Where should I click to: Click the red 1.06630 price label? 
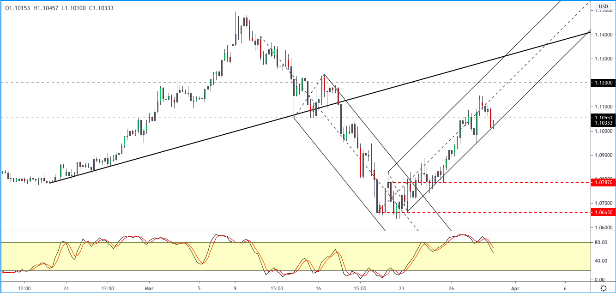603,212
